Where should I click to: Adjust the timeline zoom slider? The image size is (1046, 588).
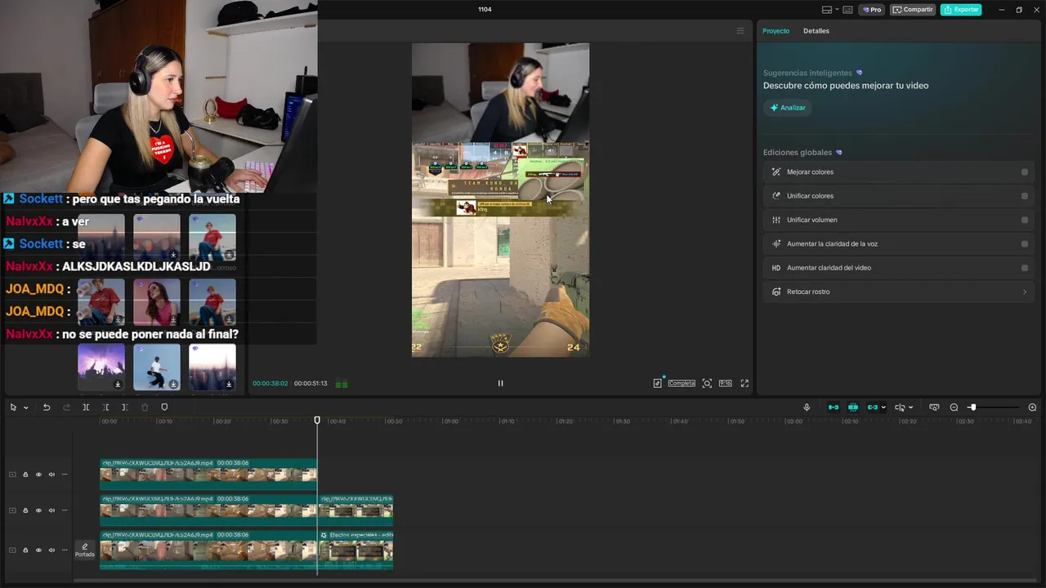pyautogui.click(x=972, y=407)
